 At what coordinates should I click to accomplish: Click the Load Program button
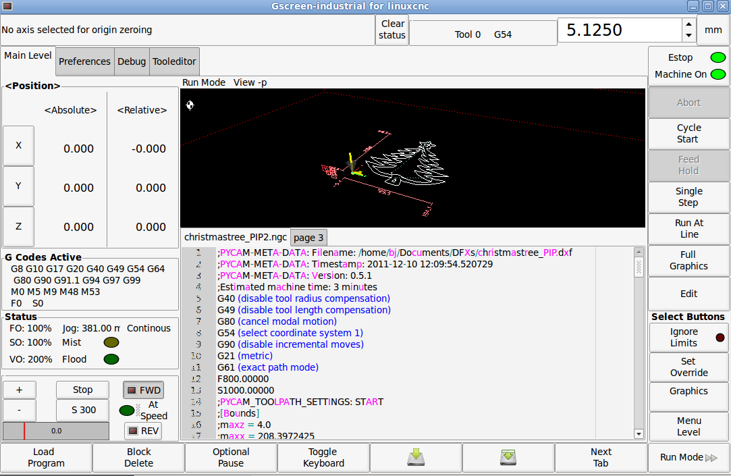coord(46,458)
